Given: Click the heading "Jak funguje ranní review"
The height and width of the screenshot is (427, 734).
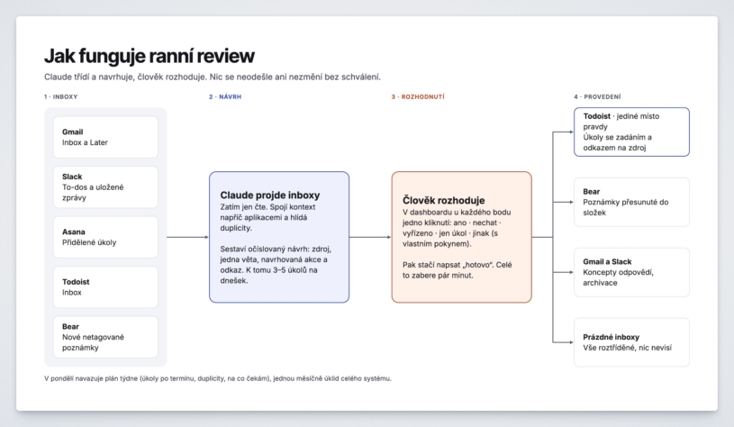Looking at the screenshot, I should (150, 56).
